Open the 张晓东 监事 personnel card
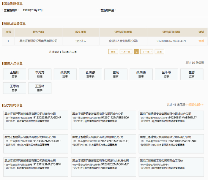 tap(65, 74)
